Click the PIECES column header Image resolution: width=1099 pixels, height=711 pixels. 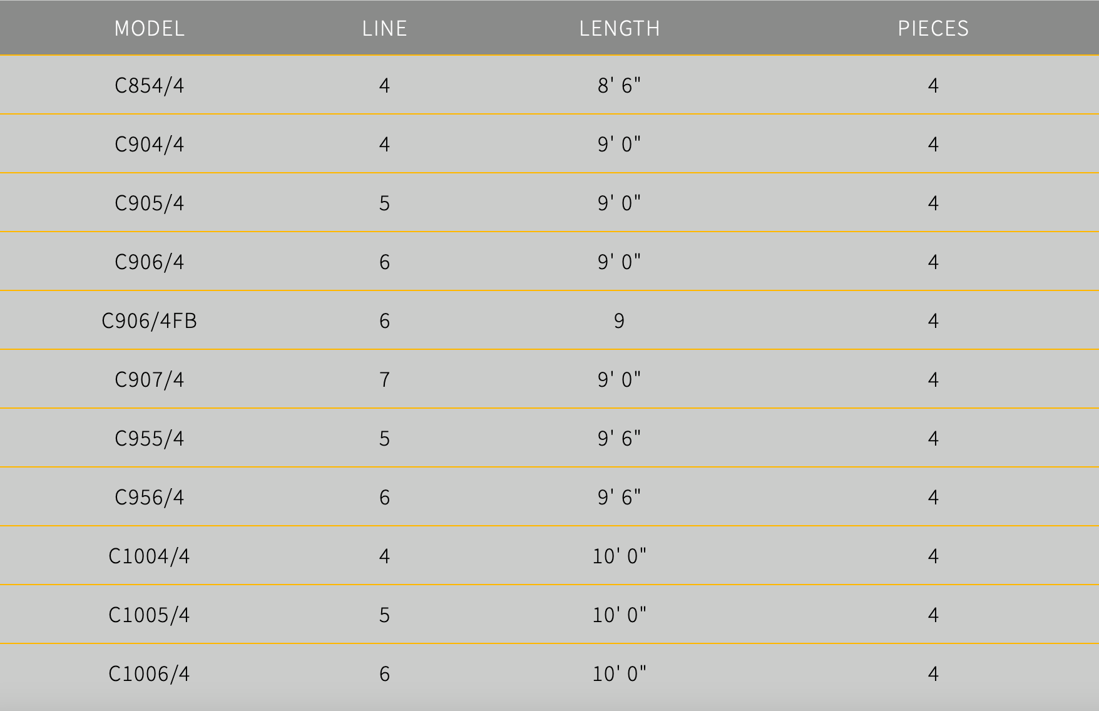click(x=933, y=28)
